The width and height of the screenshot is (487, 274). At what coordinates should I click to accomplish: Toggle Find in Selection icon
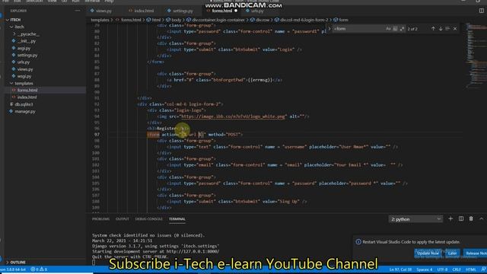447,29
